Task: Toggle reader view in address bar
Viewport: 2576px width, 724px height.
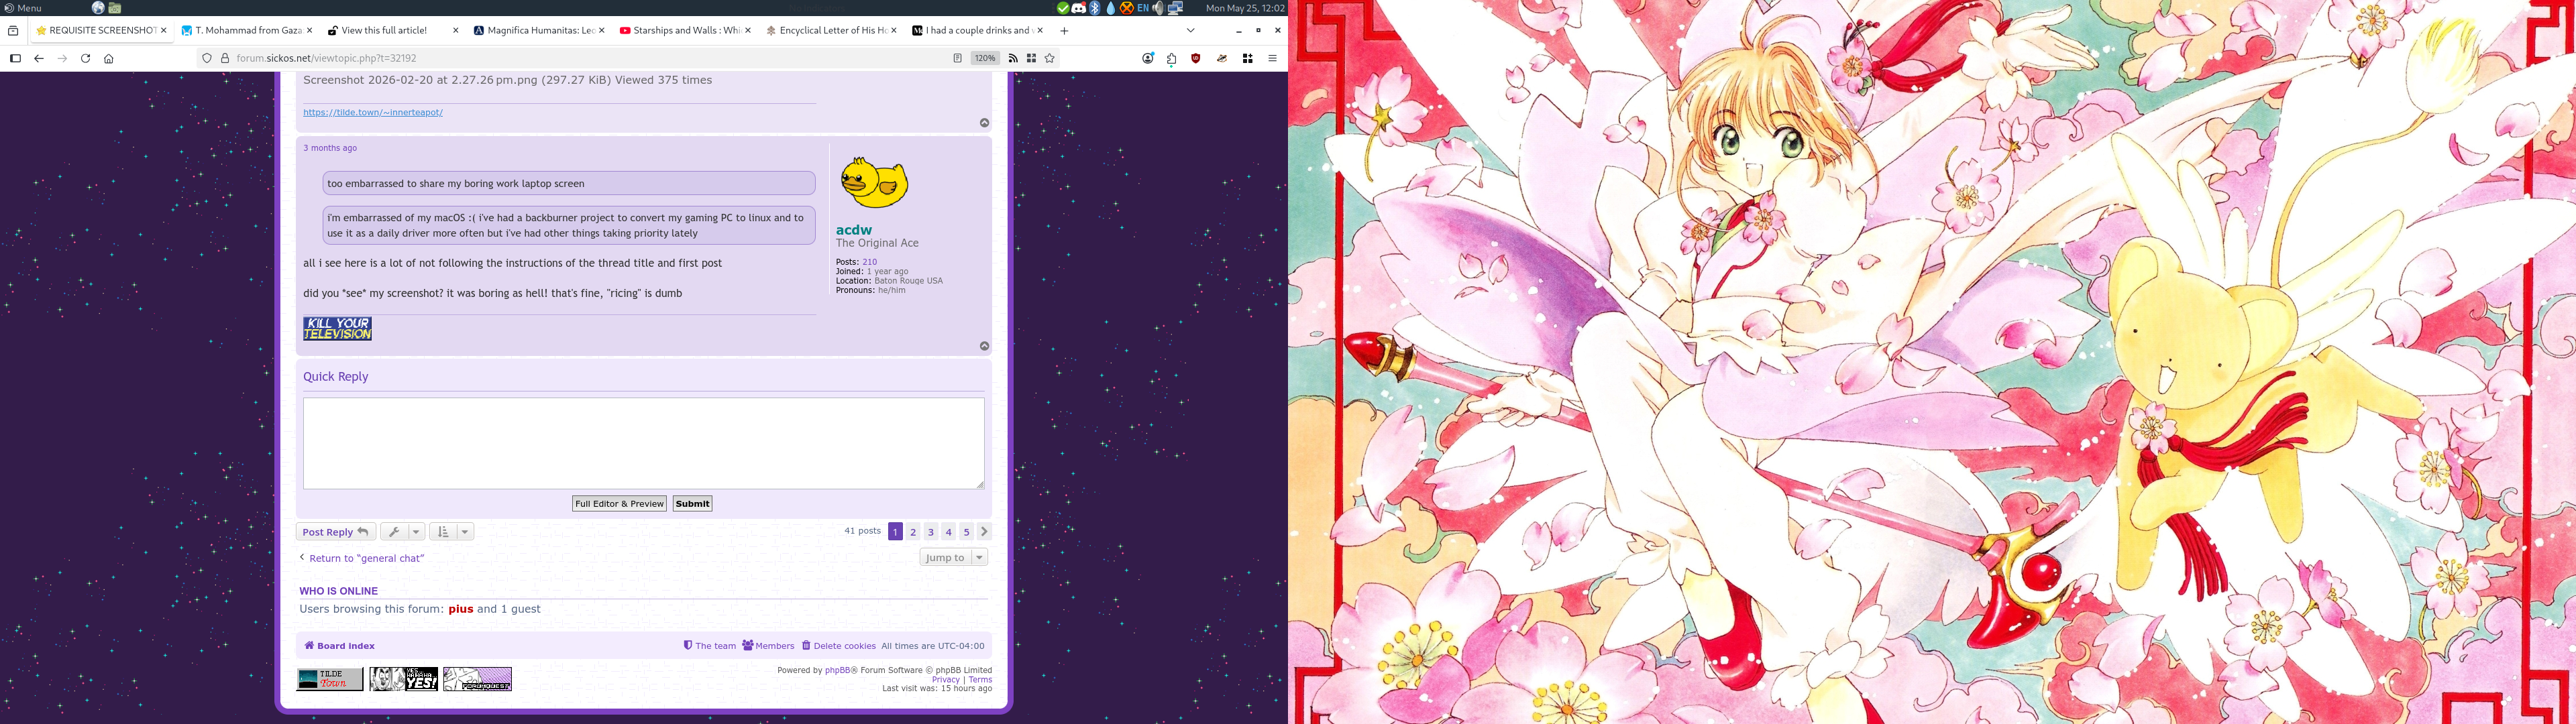Action: coord(957,58)
